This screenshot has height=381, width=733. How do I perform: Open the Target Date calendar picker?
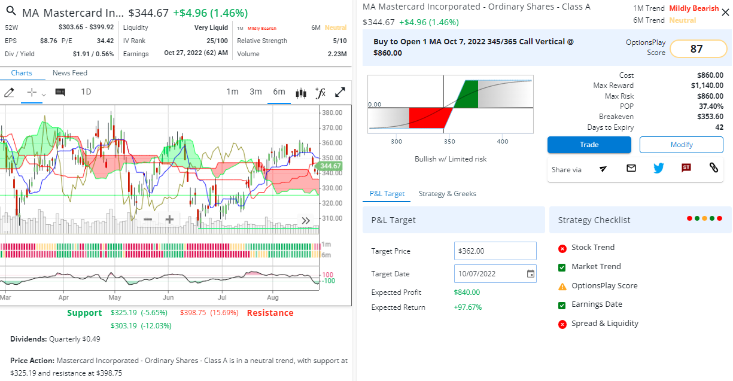click(x=530, y=274)
